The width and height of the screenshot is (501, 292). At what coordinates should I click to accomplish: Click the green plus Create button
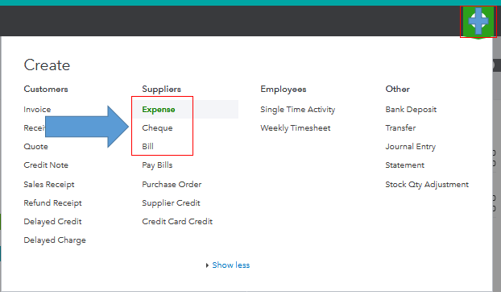478,22
